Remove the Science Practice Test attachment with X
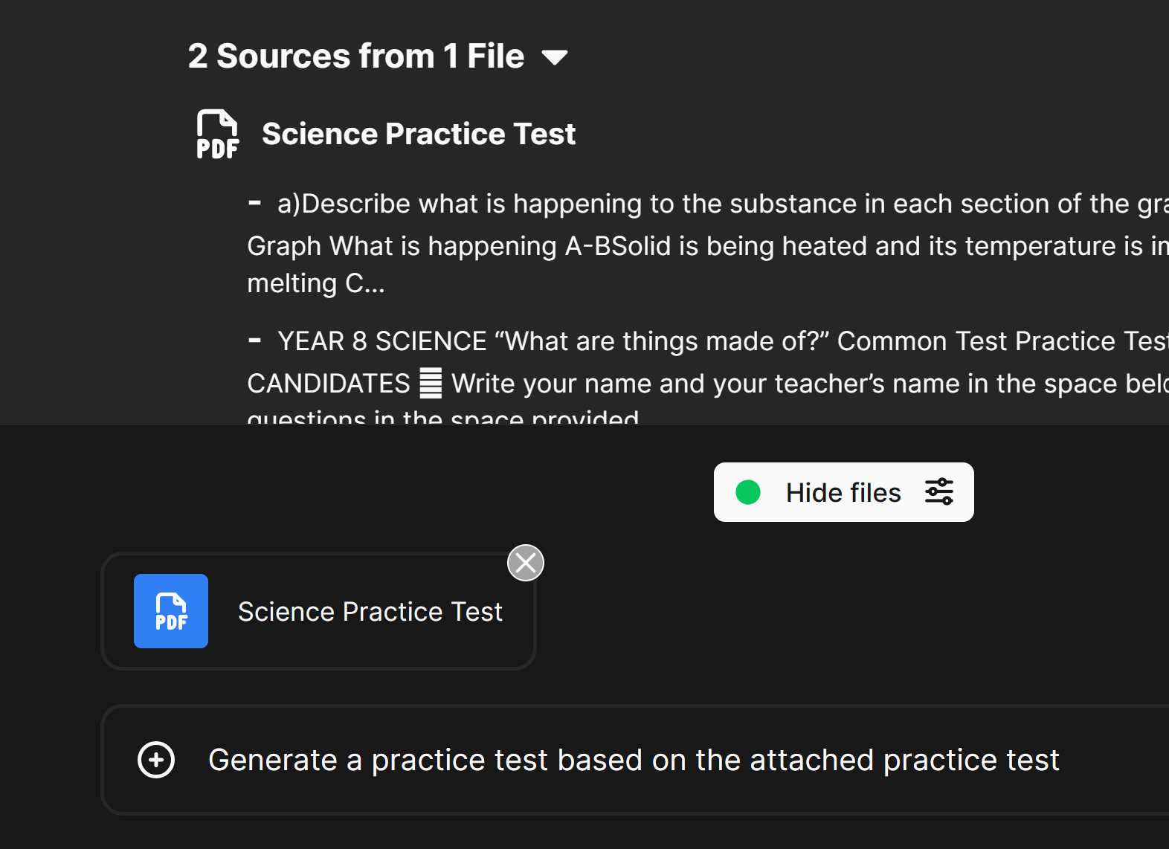 [x=526, y=563]
